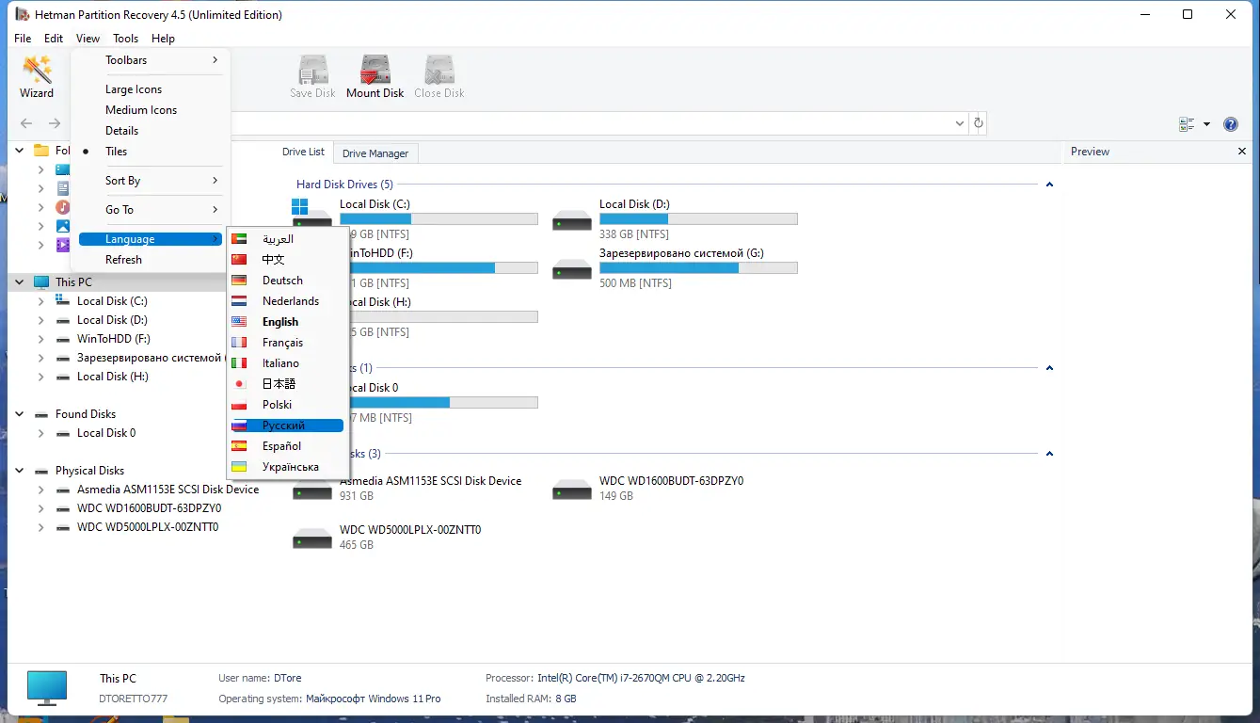Image resolution: width=1260 pixels, height=723 pixels.
Task: Click inside the address bar field
Action: [590, 123]
